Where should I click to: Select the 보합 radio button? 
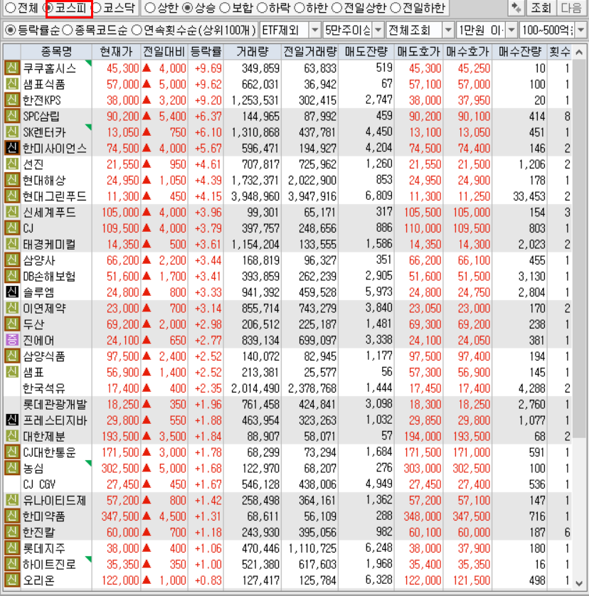225,8
